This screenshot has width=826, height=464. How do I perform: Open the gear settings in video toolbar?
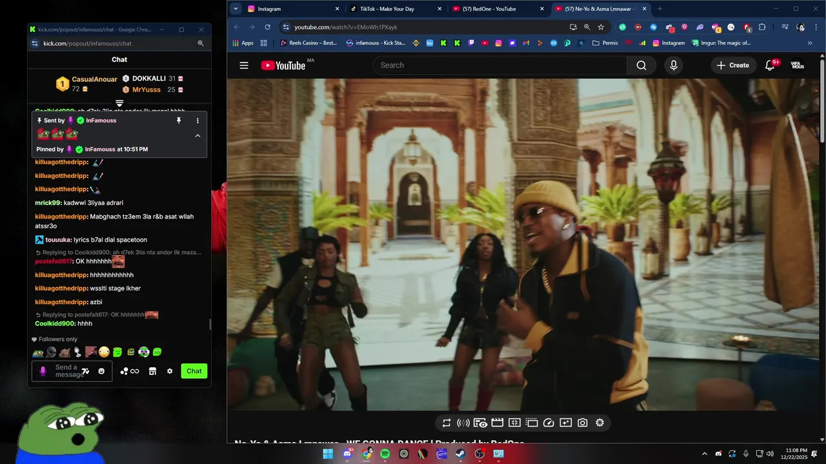599,423
